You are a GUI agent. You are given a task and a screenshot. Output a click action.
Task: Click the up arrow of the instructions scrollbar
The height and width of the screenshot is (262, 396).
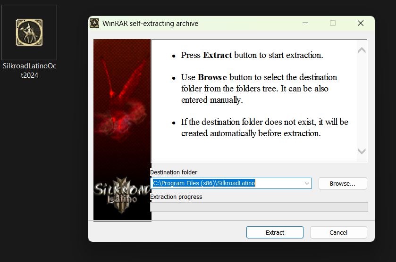click(362, 50)
